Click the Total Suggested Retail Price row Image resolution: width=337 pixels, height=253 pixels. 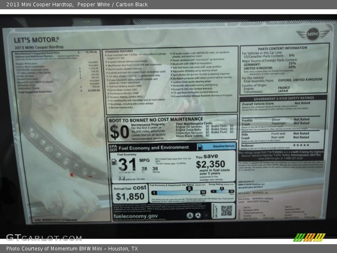pyautogui.click(x=59, y=91)
